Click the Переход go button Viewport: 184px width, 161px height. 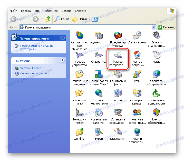(x=166, y=27)
